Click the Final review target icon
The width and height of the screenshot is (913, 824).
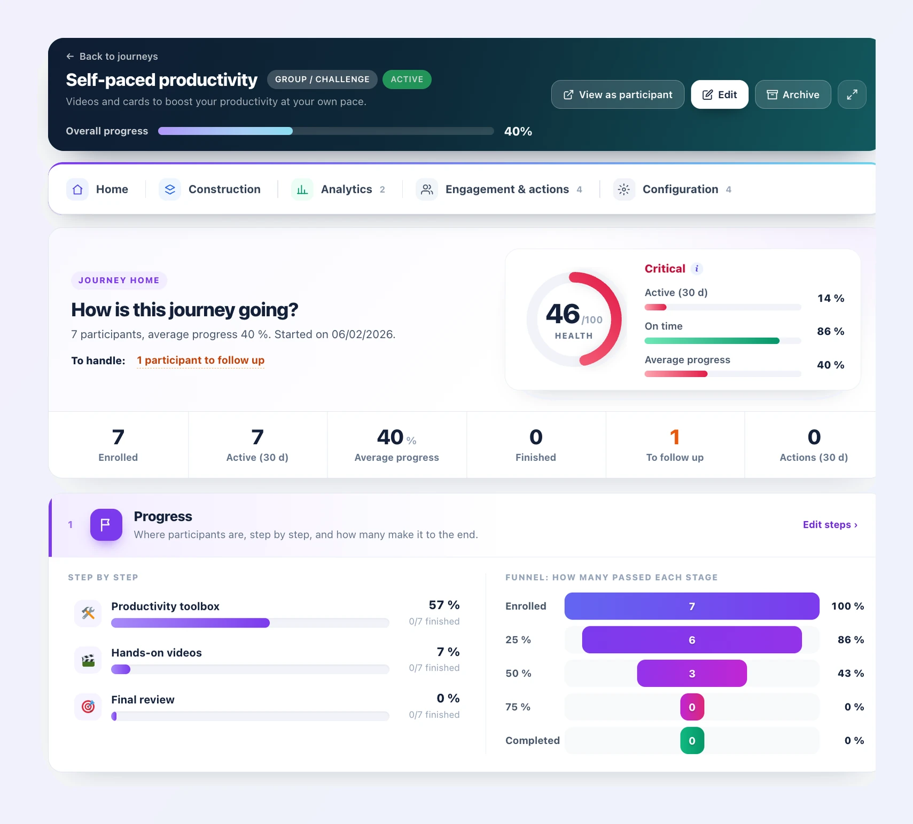click(x=88, y=707)
